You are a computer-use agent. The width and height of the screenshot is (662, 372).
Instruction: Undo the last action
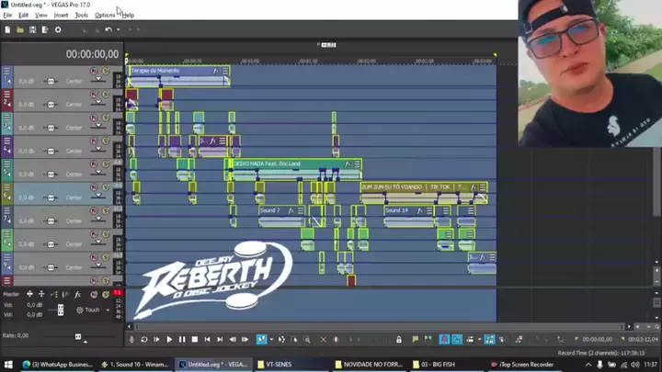point(108,30)
